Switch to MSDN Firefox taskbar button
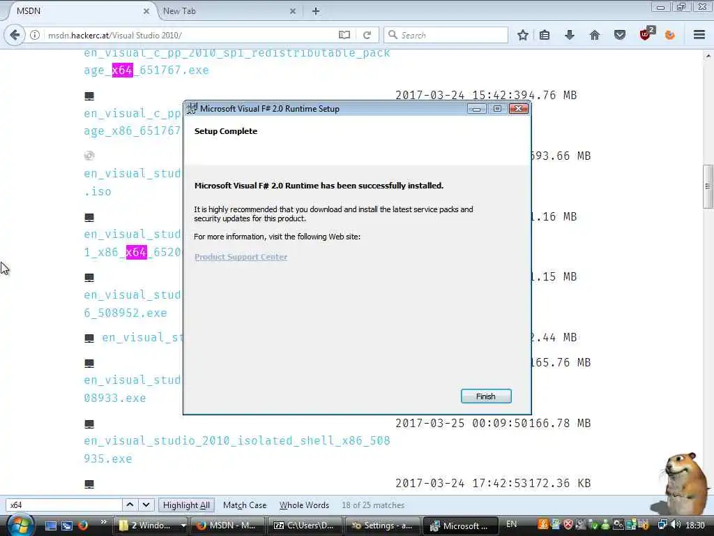 pos(228,526)
